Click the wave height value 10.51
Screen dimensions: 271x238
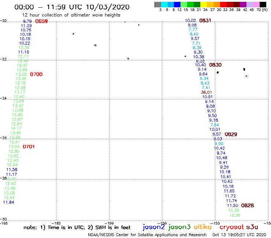207,97
